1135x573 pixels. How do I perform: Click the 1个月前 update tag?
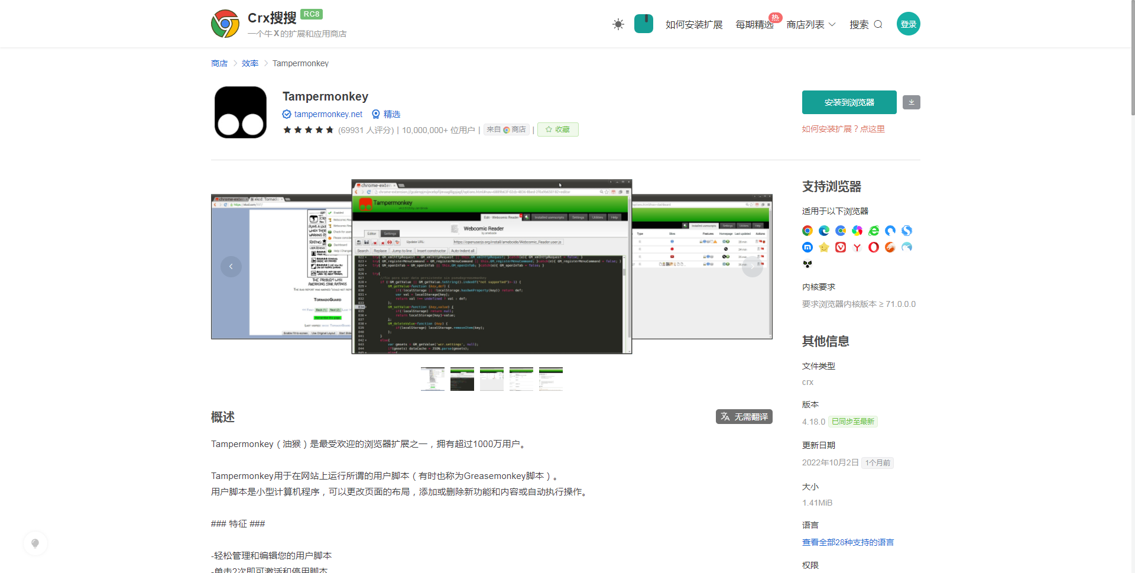[x=878, y=462]
